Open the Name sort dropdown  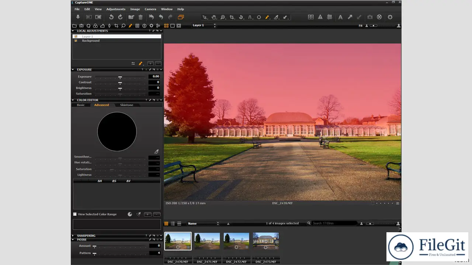(x=203, y=223)
